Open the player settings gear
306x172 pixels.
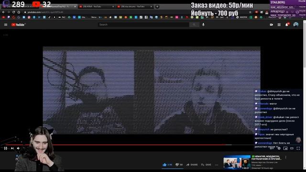[279, 149]
